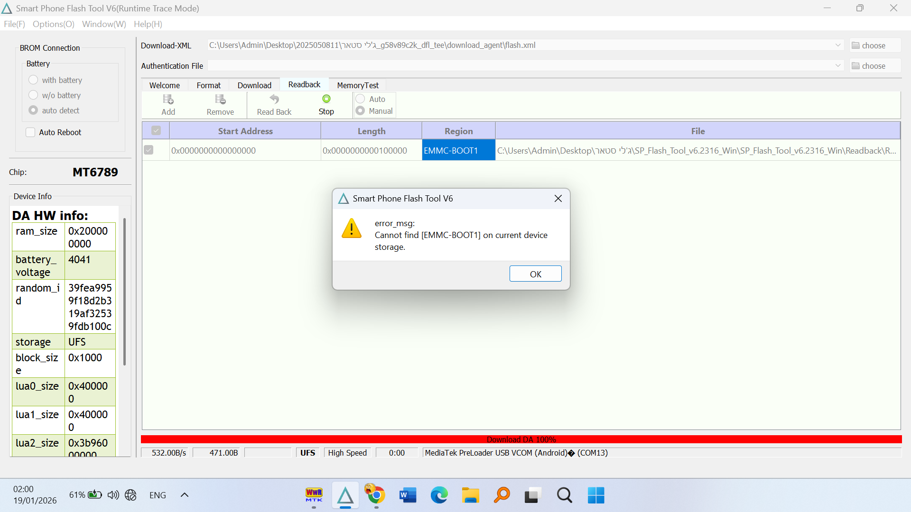Click the Device Info vertical scrollbar
The width and height of the screenshot is (911, 512).
click(x=124, y=292)
